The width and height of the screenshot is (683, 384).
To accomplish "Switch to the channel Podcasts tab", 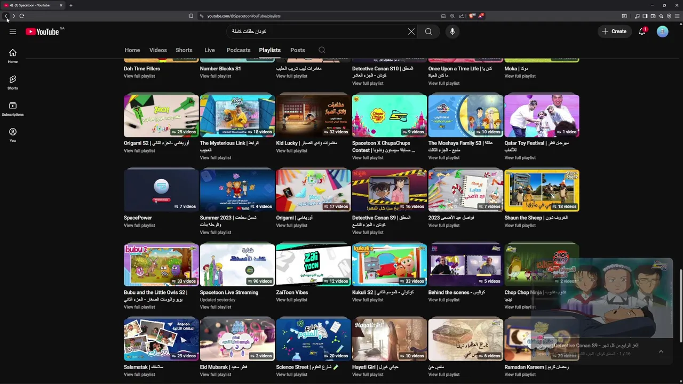I will coord(239,50).
